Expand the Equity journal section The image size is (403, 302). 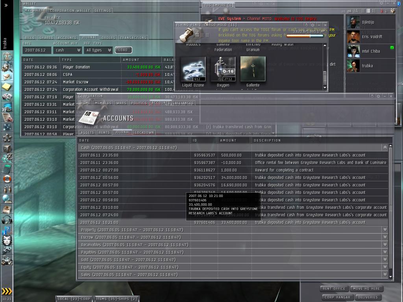pos(385,267)
